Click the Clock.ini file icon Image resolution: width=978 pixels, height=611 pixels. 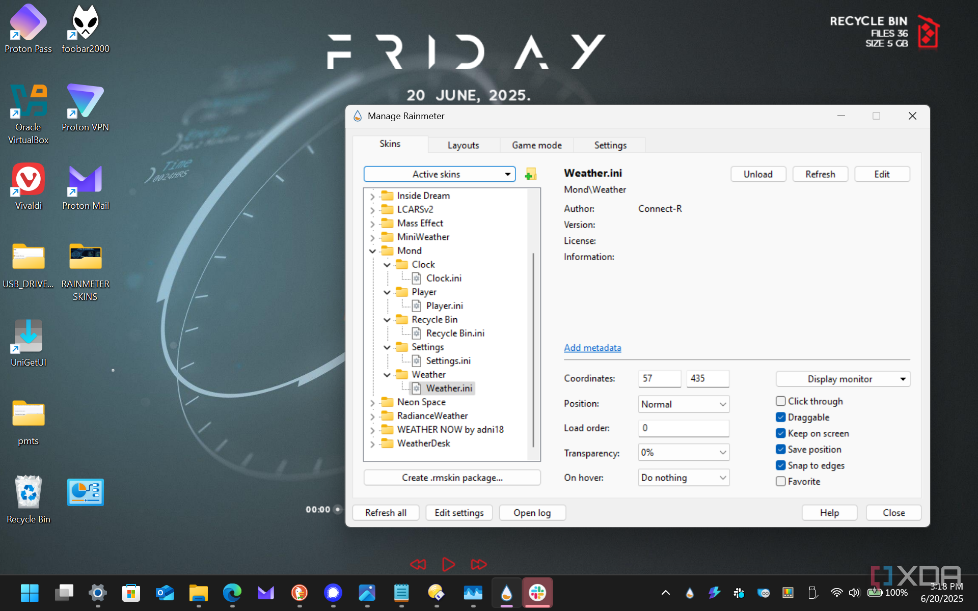pos(417,278)
